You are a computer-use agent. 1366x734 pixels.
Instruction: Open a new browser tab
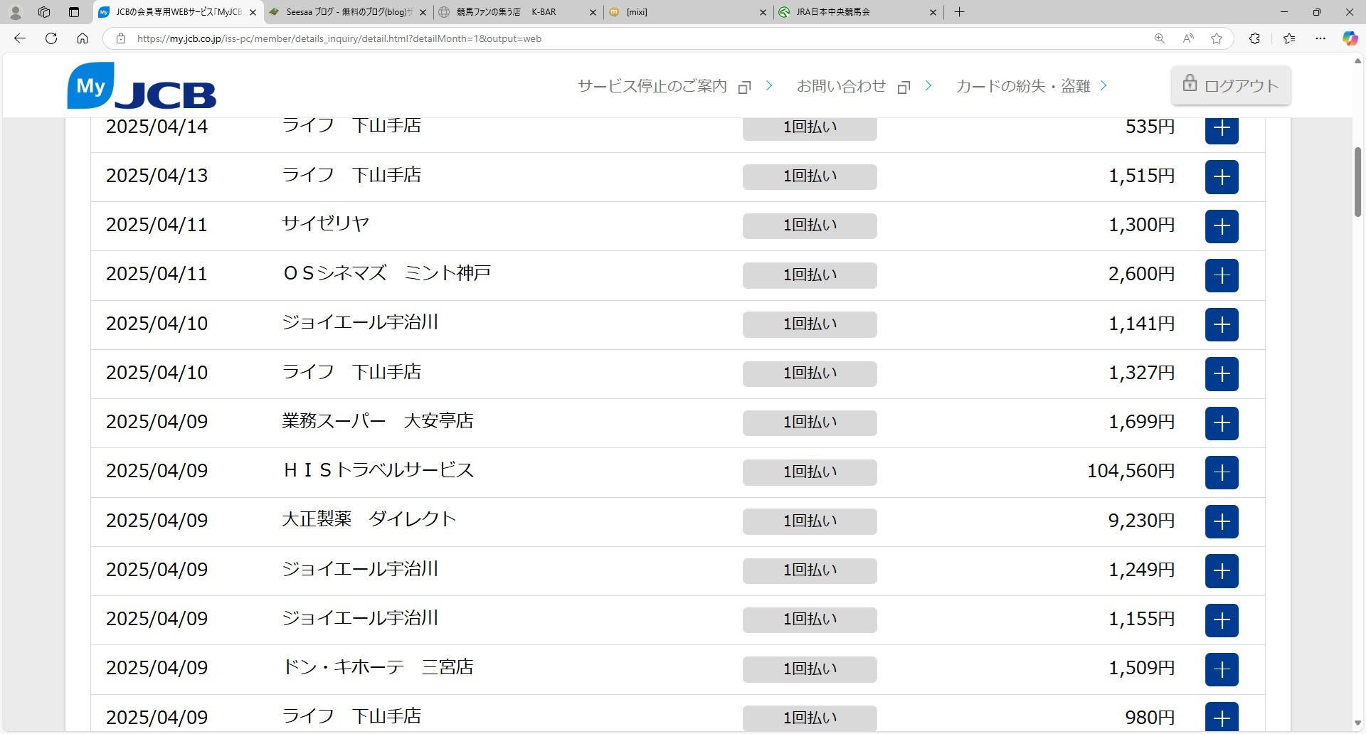(x=959, y=12)
